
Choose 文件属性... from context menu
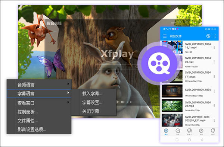coord(39,121)
